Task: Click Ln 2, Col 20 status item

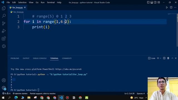Action: click(129, 94)
